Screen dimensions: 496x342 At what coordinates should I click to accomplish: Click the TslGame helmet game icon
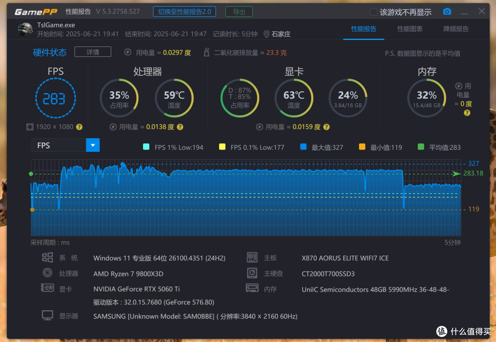tap(25, 30)
